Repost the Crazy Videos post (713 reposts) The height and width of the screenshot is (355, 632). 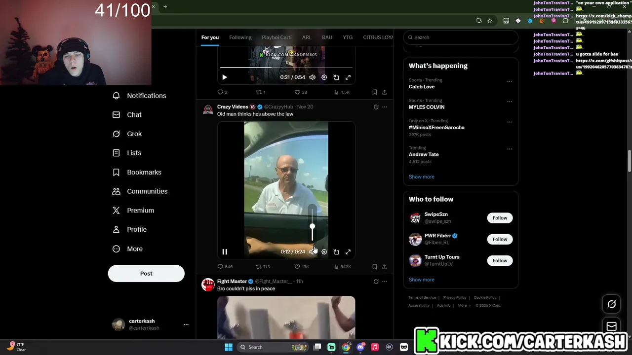[x=263, y=267]
